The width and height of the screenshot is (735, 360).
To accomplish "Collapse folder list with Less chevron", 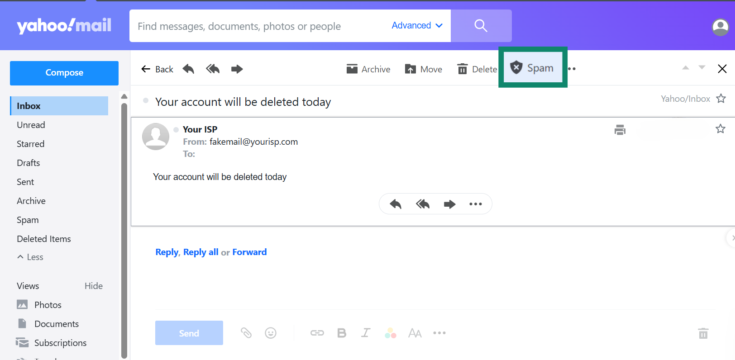I will 30,257.
